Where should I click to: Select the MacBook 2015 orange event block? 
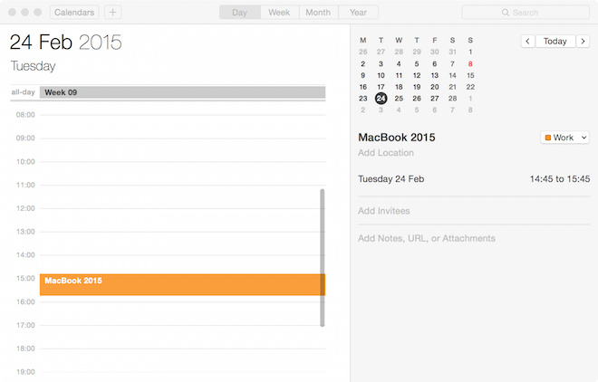[x=182, y=284]
